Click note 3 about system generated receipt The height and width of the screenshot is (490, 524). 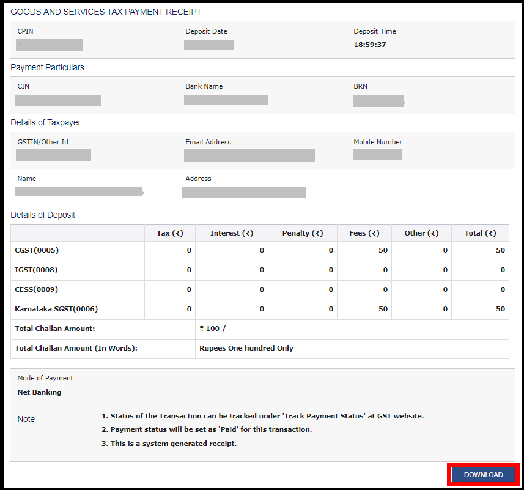(169, 444)
